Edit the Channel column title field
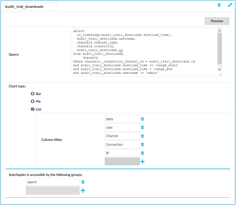This screenshot has height=205, width=236. click(122, 136)
